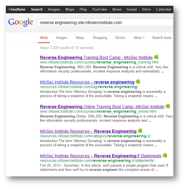Click green icon next to first InfoSec Resources result
The height and width of the screenshot is (188, 185).
pos(138,82)
